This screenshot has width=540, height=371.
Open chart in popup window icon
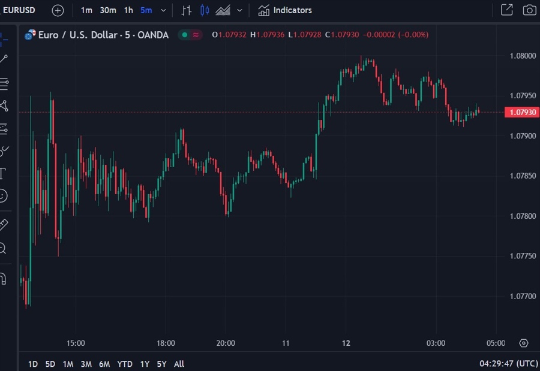tap(506, 10)
